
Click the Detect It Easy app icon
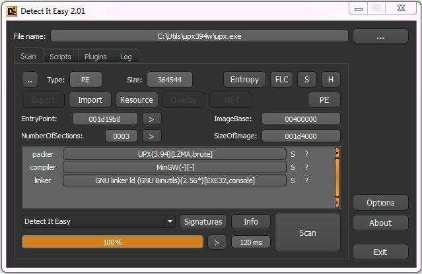12,11
